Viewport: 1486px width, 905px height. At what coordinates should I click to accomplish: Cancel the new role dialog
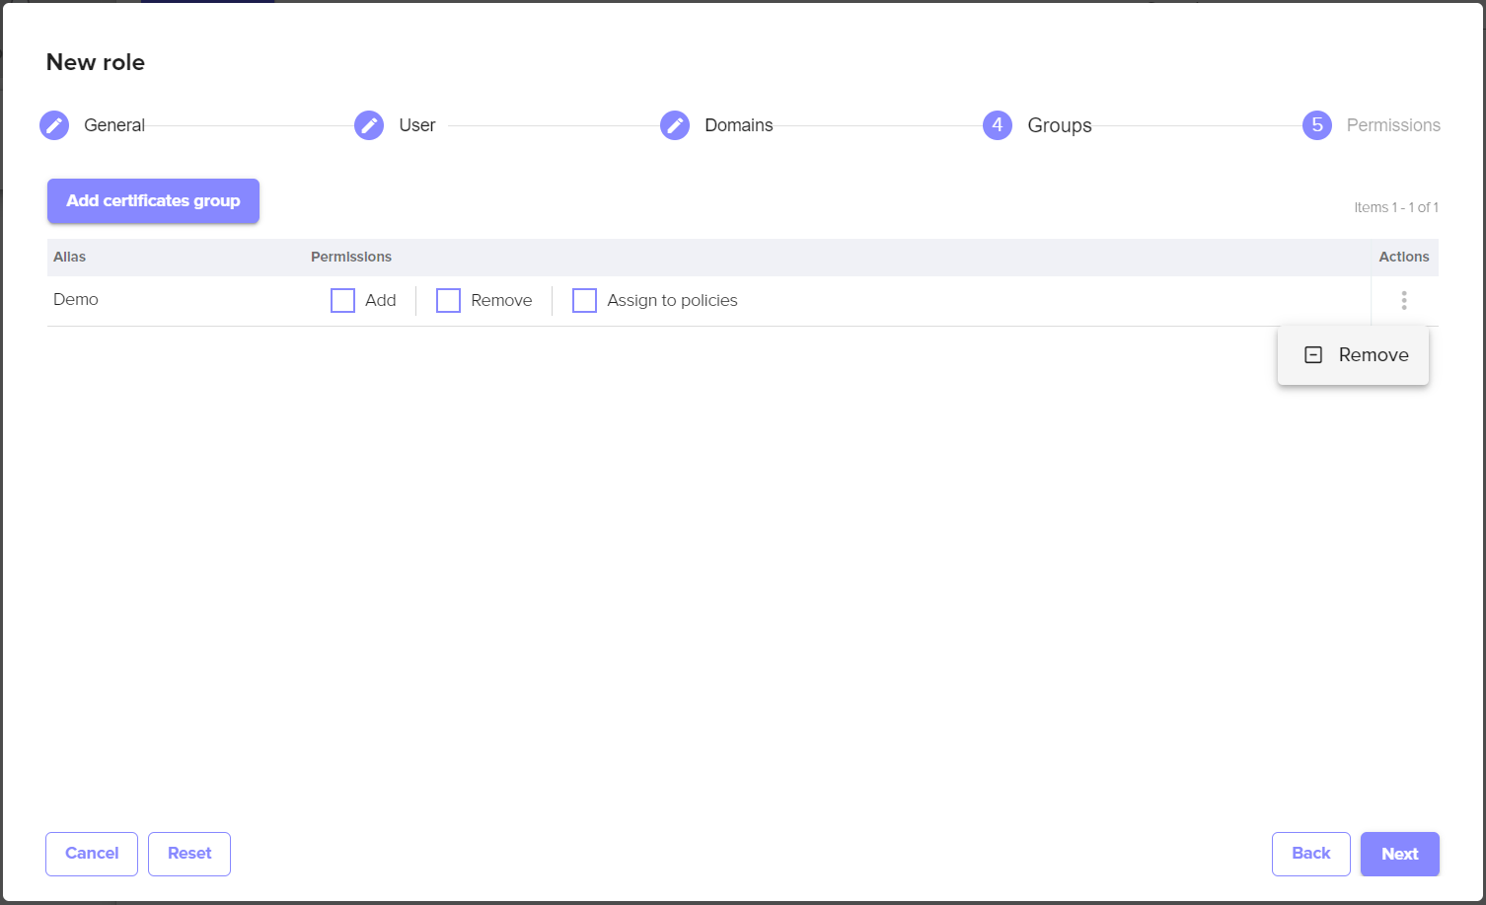click(92, 854)
